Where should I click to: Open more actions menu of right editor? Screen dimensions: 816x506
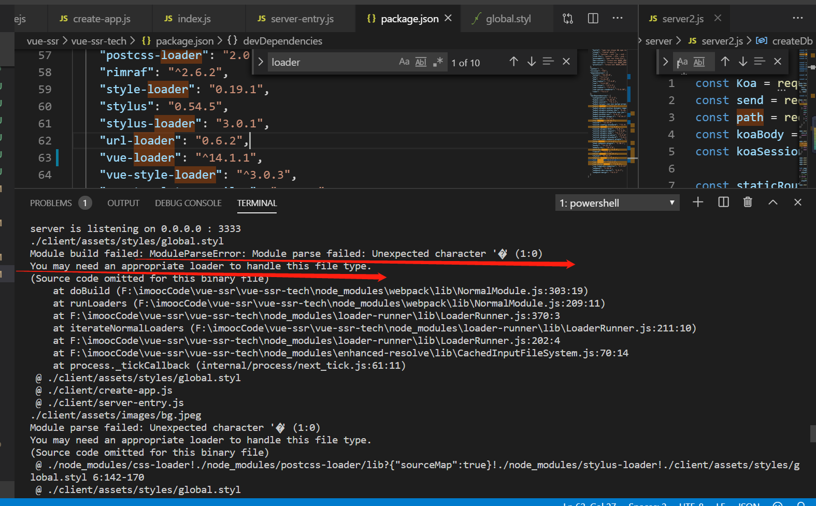(798, 18)
